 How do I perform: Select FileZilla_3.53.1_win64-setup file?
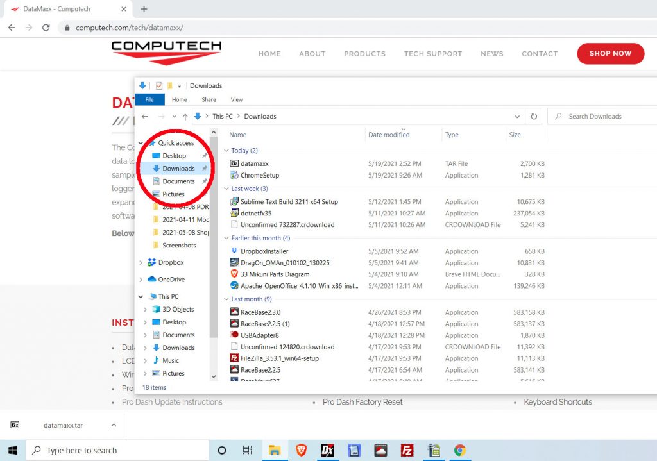point(280,358)
